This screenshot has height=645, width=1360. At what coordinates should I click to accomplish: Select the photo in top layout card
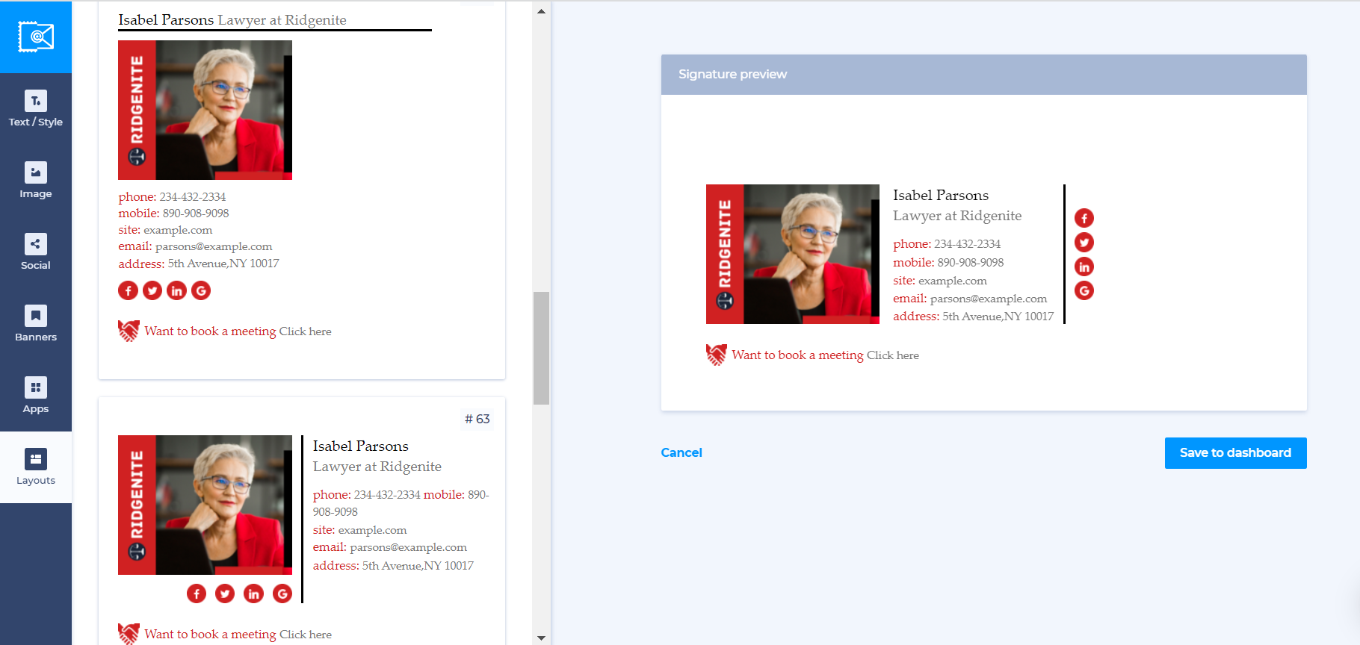tap(205, 110)
